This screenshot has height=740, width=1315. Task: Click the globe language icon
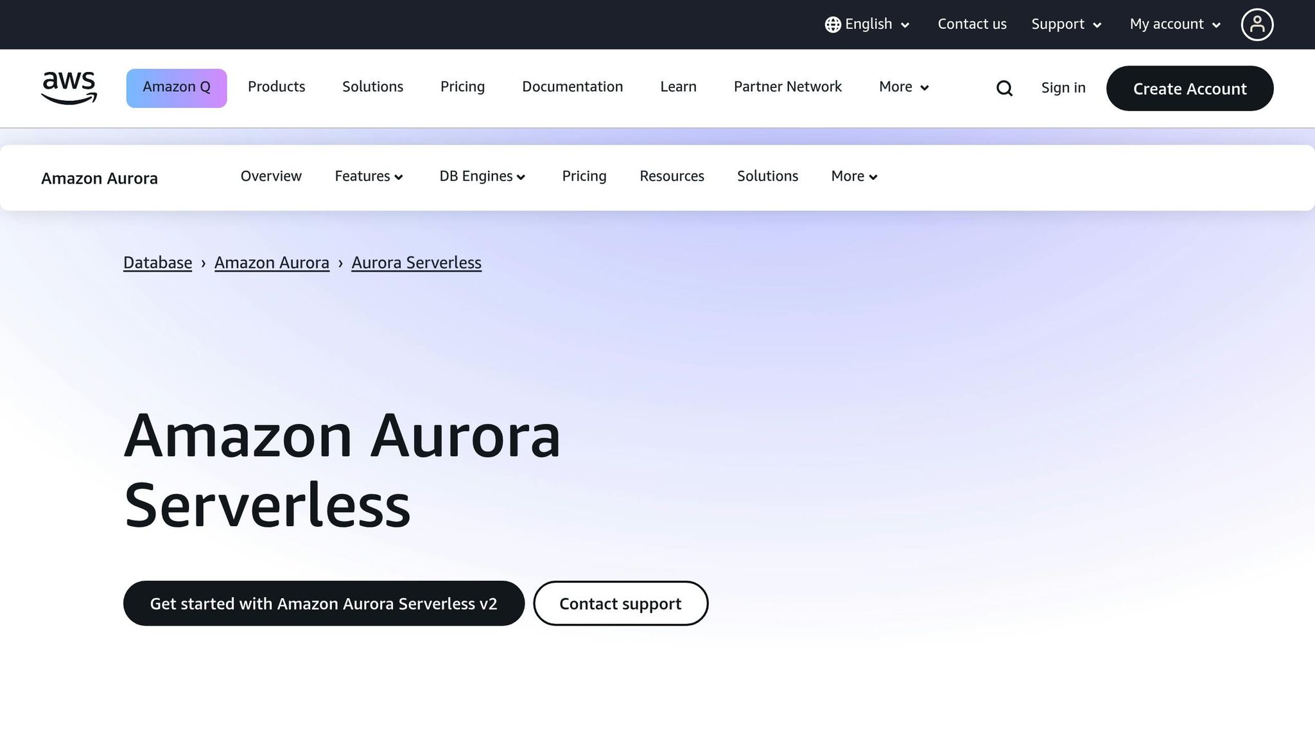coord(833,24)
